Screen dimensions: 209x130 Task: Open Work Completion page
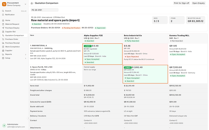pos(14,47)
